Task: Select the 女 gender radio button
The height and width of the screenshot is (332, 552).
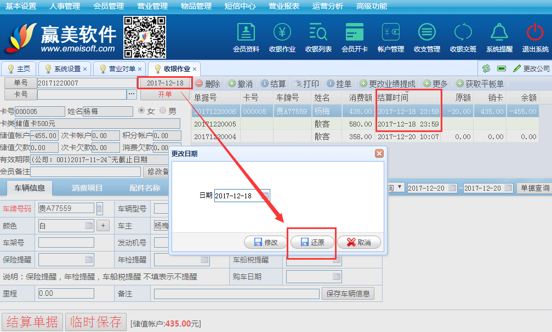Action: [x=141, y=111]
